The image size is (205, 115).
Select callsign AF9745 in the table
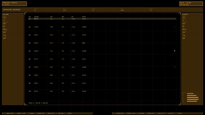(x=36, y=91)
